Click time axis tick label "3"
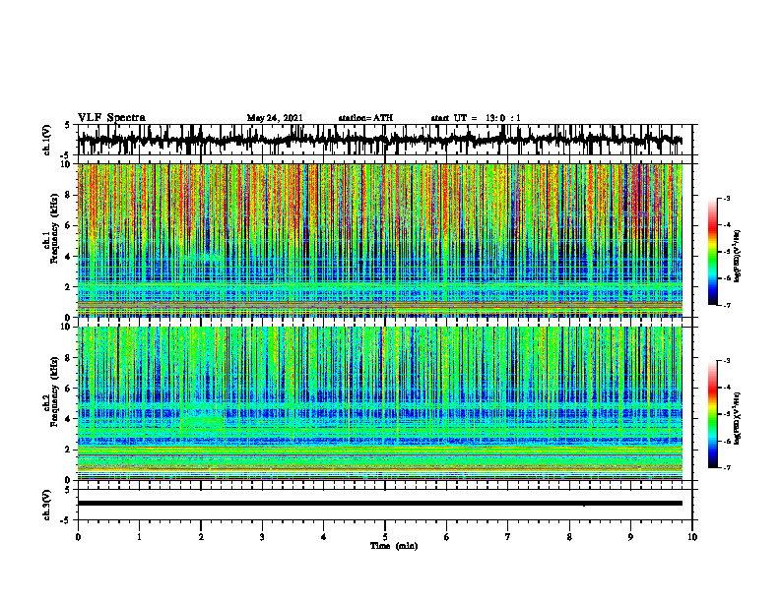The image size is (780, 602). [262, 537]
